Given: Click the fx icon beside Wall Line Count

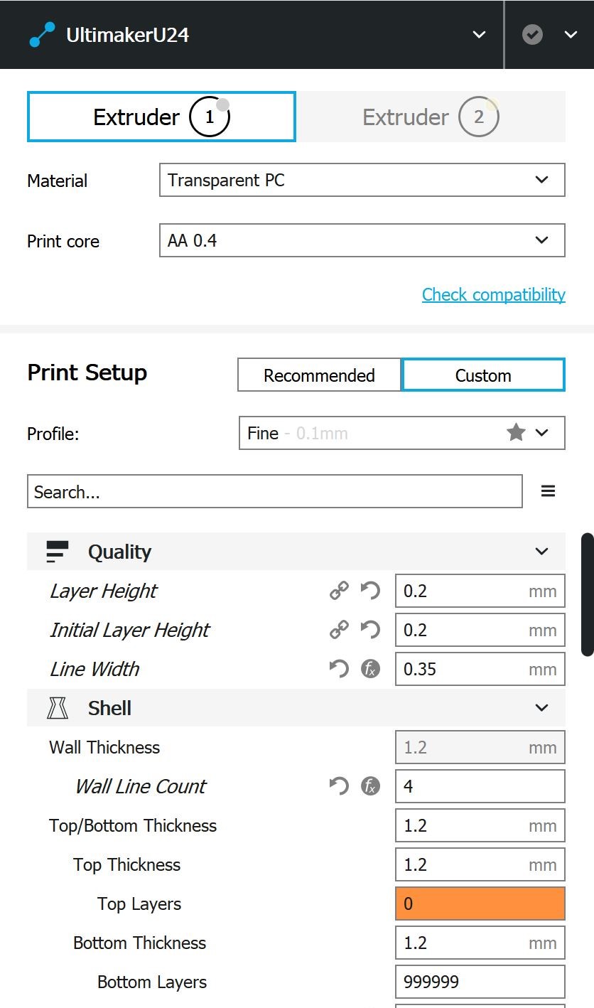Looking at the screenshot, I should tap(370, 786).
